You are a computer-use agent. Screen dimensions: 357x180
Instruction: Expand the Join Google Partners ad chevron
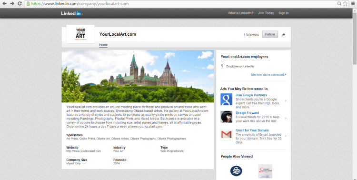click(x=286, y=100)
